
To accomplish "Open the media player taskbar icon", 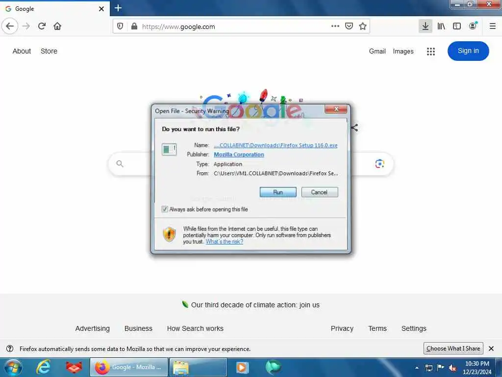I will (x=242, y=367).
